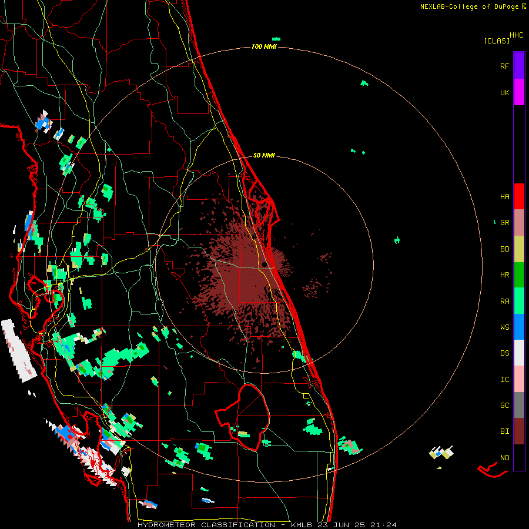Click the "NEXLAB-College of DuPage" credit text
Viewport: 529px width, 529px height.
click(469, 6)
